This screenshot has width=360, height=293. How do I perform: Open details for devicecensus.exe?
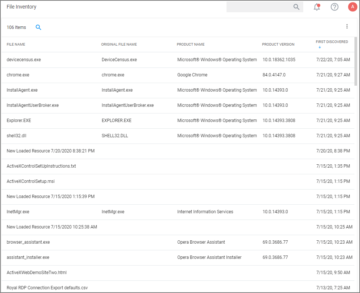(24, 59)
